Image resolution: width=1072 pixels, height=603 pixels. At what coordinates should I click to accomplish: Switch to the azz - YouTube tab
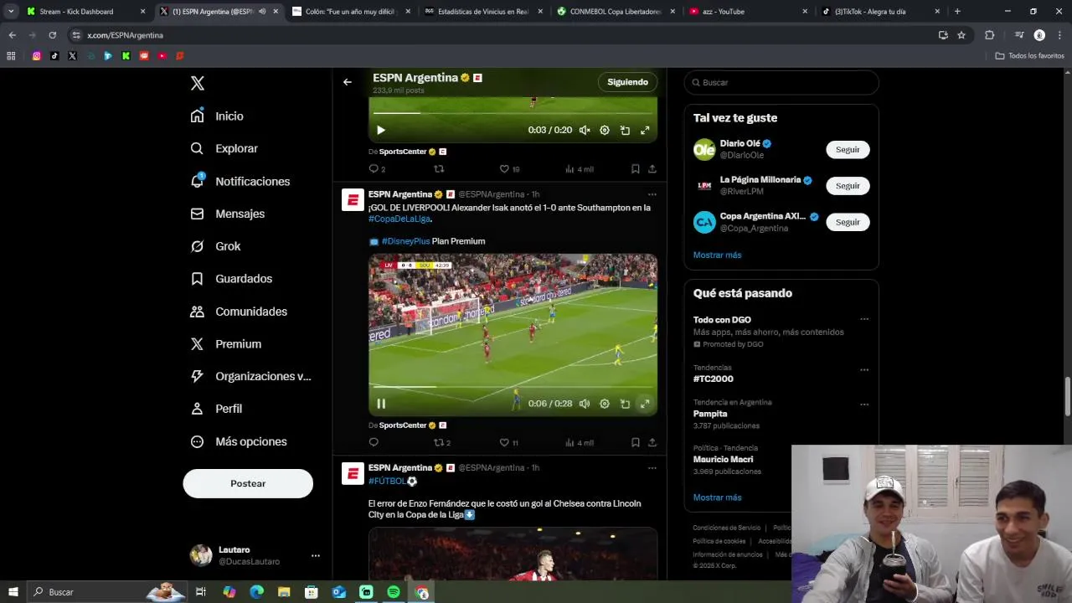point(747,12)
